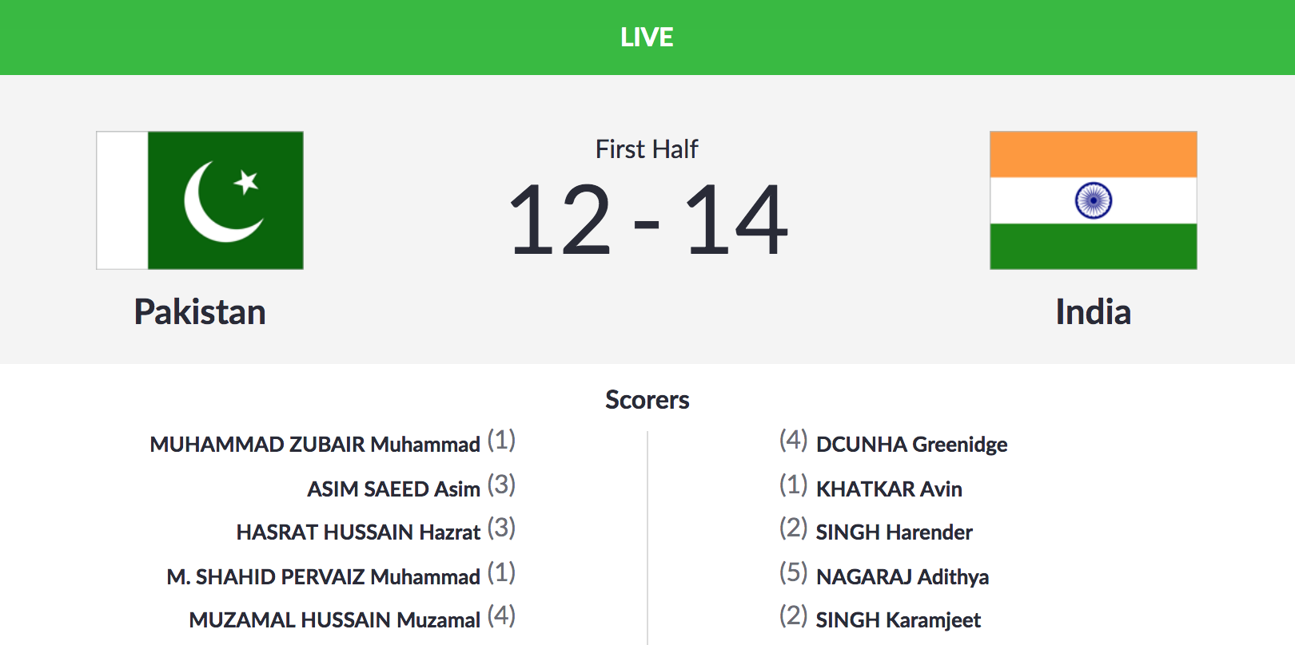Viewport: 1295px width, 645px height.
Task: Open scorer HASRAT HUSSAIN Hazrat
Action: pyautogui.click(x=358, y=532)
